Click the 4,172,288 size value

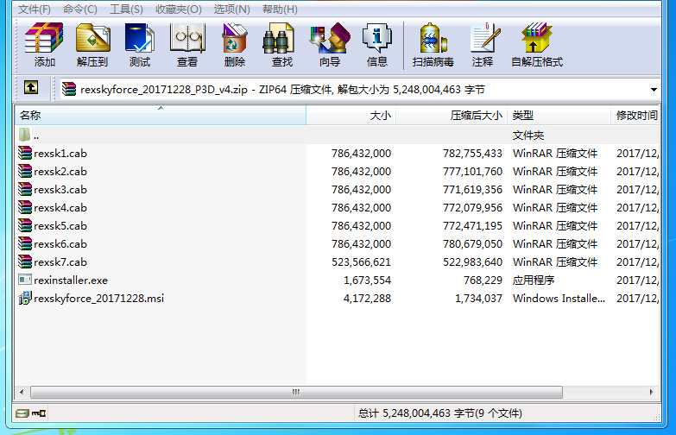pos(367,298)
